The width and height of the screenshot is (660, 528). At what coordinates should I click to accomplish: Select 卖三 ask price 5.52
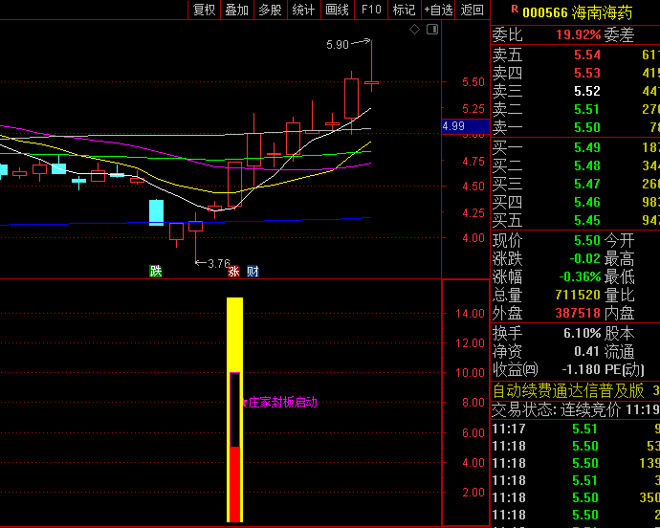click(x=587, y=91)
